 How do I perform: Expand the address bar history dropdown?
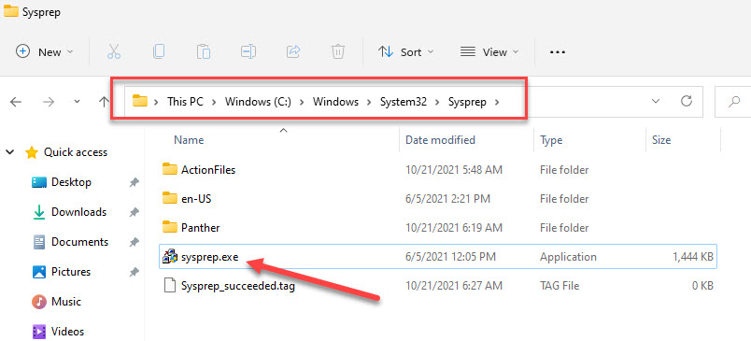pyautogui.click(x=656, y=101)
